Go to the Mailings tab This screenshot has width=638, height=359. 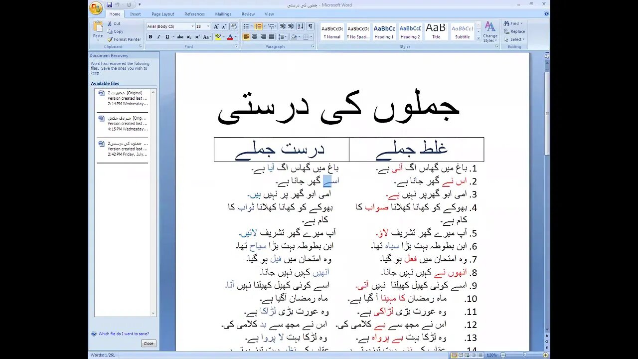223,14
